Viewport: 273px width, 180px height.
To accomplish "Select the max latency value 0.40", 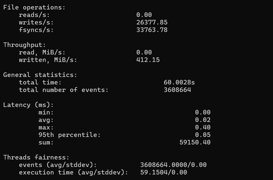I will (203, 127).
